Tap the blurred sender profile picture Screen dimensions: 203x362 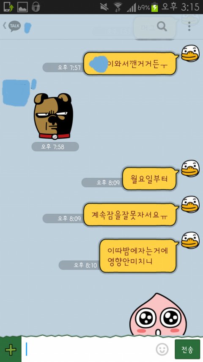(16, 93)
